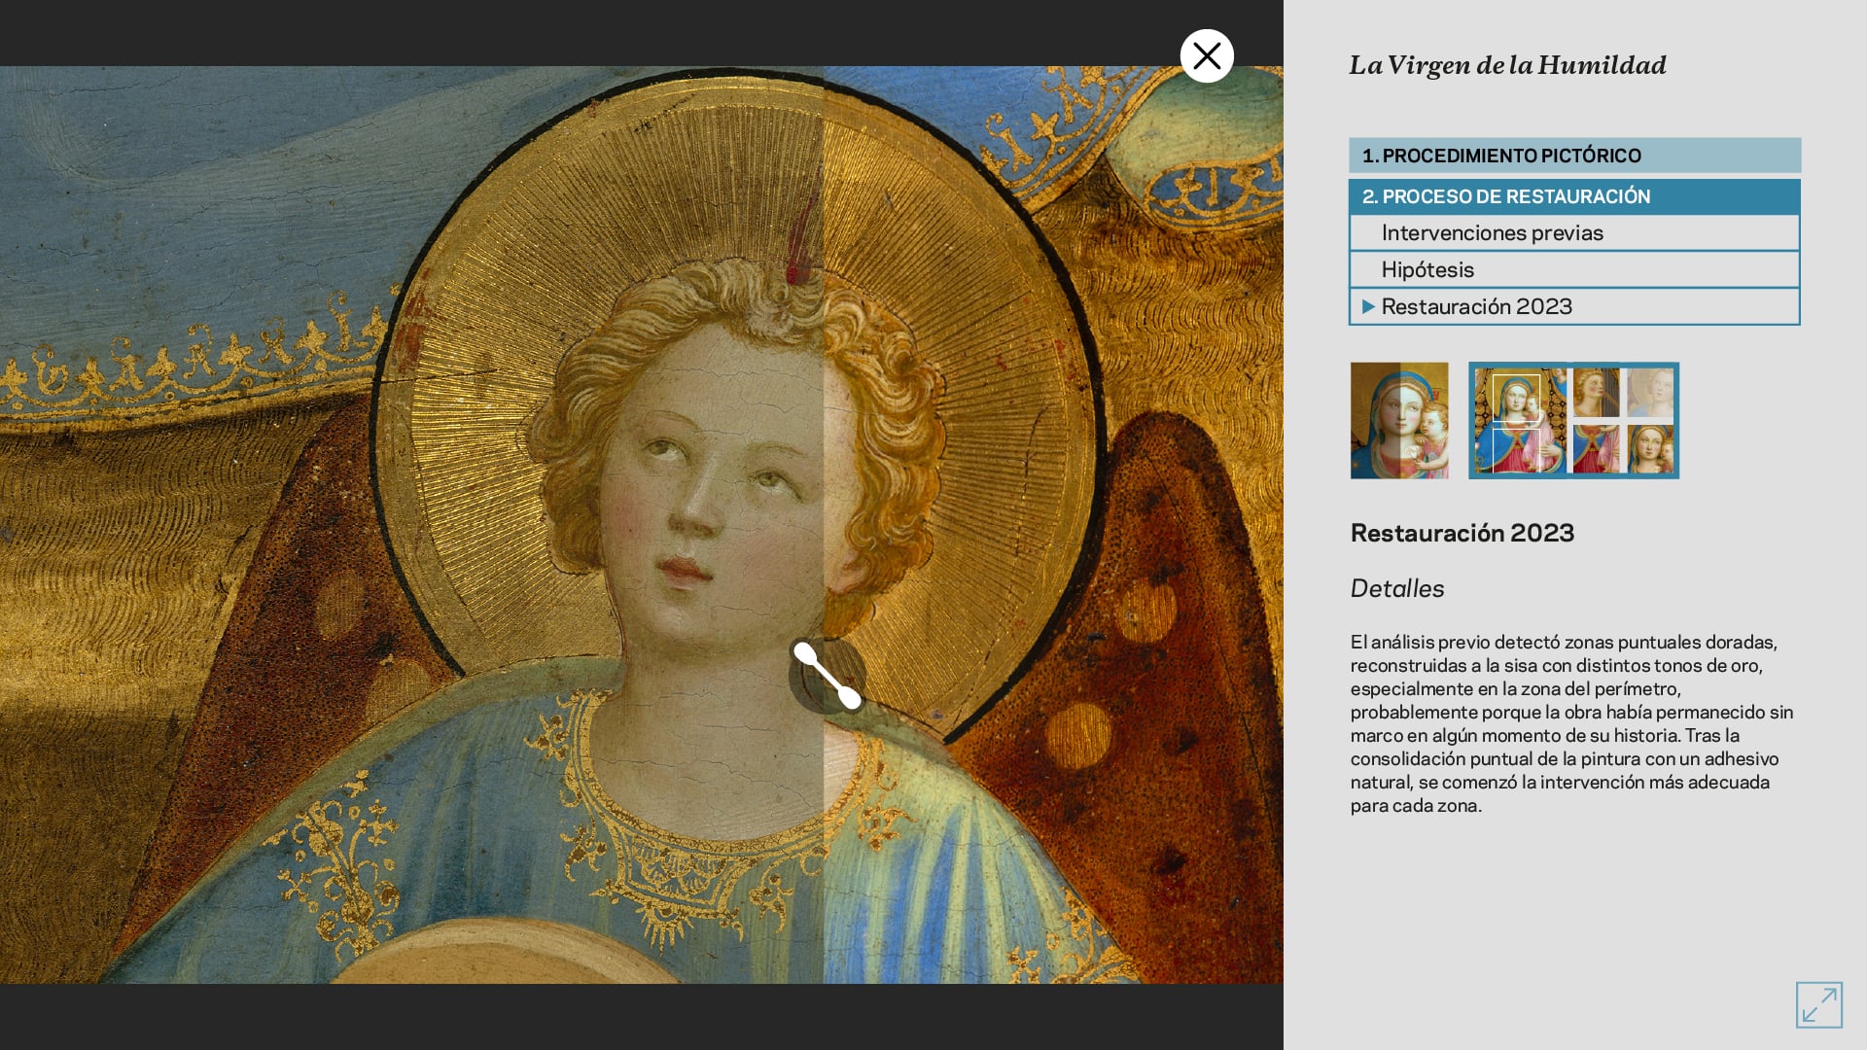Viewport: 1867px width, 1050px height.
Task: Toggle fullscreen with the expand arrows icon
Action: (x=1818, y=1004)
